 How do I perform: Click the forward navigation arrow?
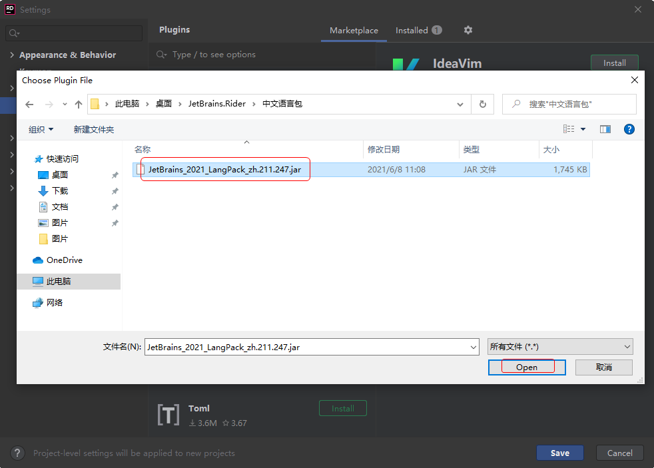pos(49,105)
